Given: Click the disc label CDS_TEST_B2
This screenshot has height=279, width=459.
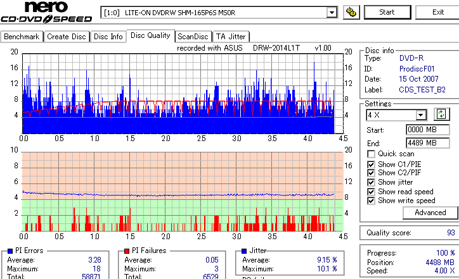Looking at the screenshot, I should click(x=422, y=90).
